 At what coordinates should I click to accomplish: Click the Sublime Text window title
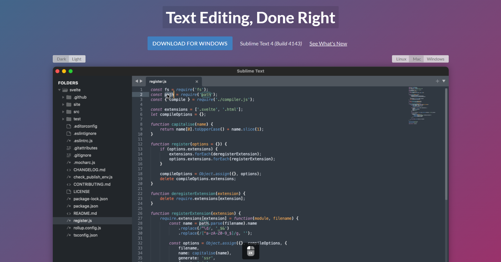click(250, 71)
